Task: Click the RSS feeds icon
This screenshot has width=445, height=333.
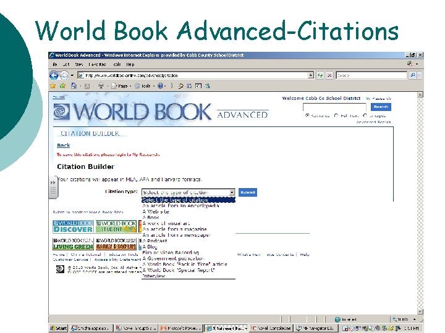Action: click(x=87, y=86)
